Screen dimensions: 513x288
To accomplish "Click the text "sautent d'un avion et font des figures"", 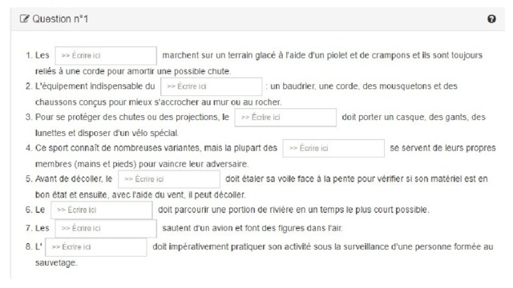I will coord(232,228).
